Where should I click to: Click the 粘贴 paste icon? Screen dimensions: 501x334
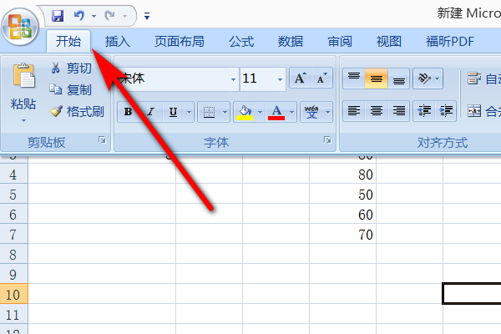click(x=23, y=75)
